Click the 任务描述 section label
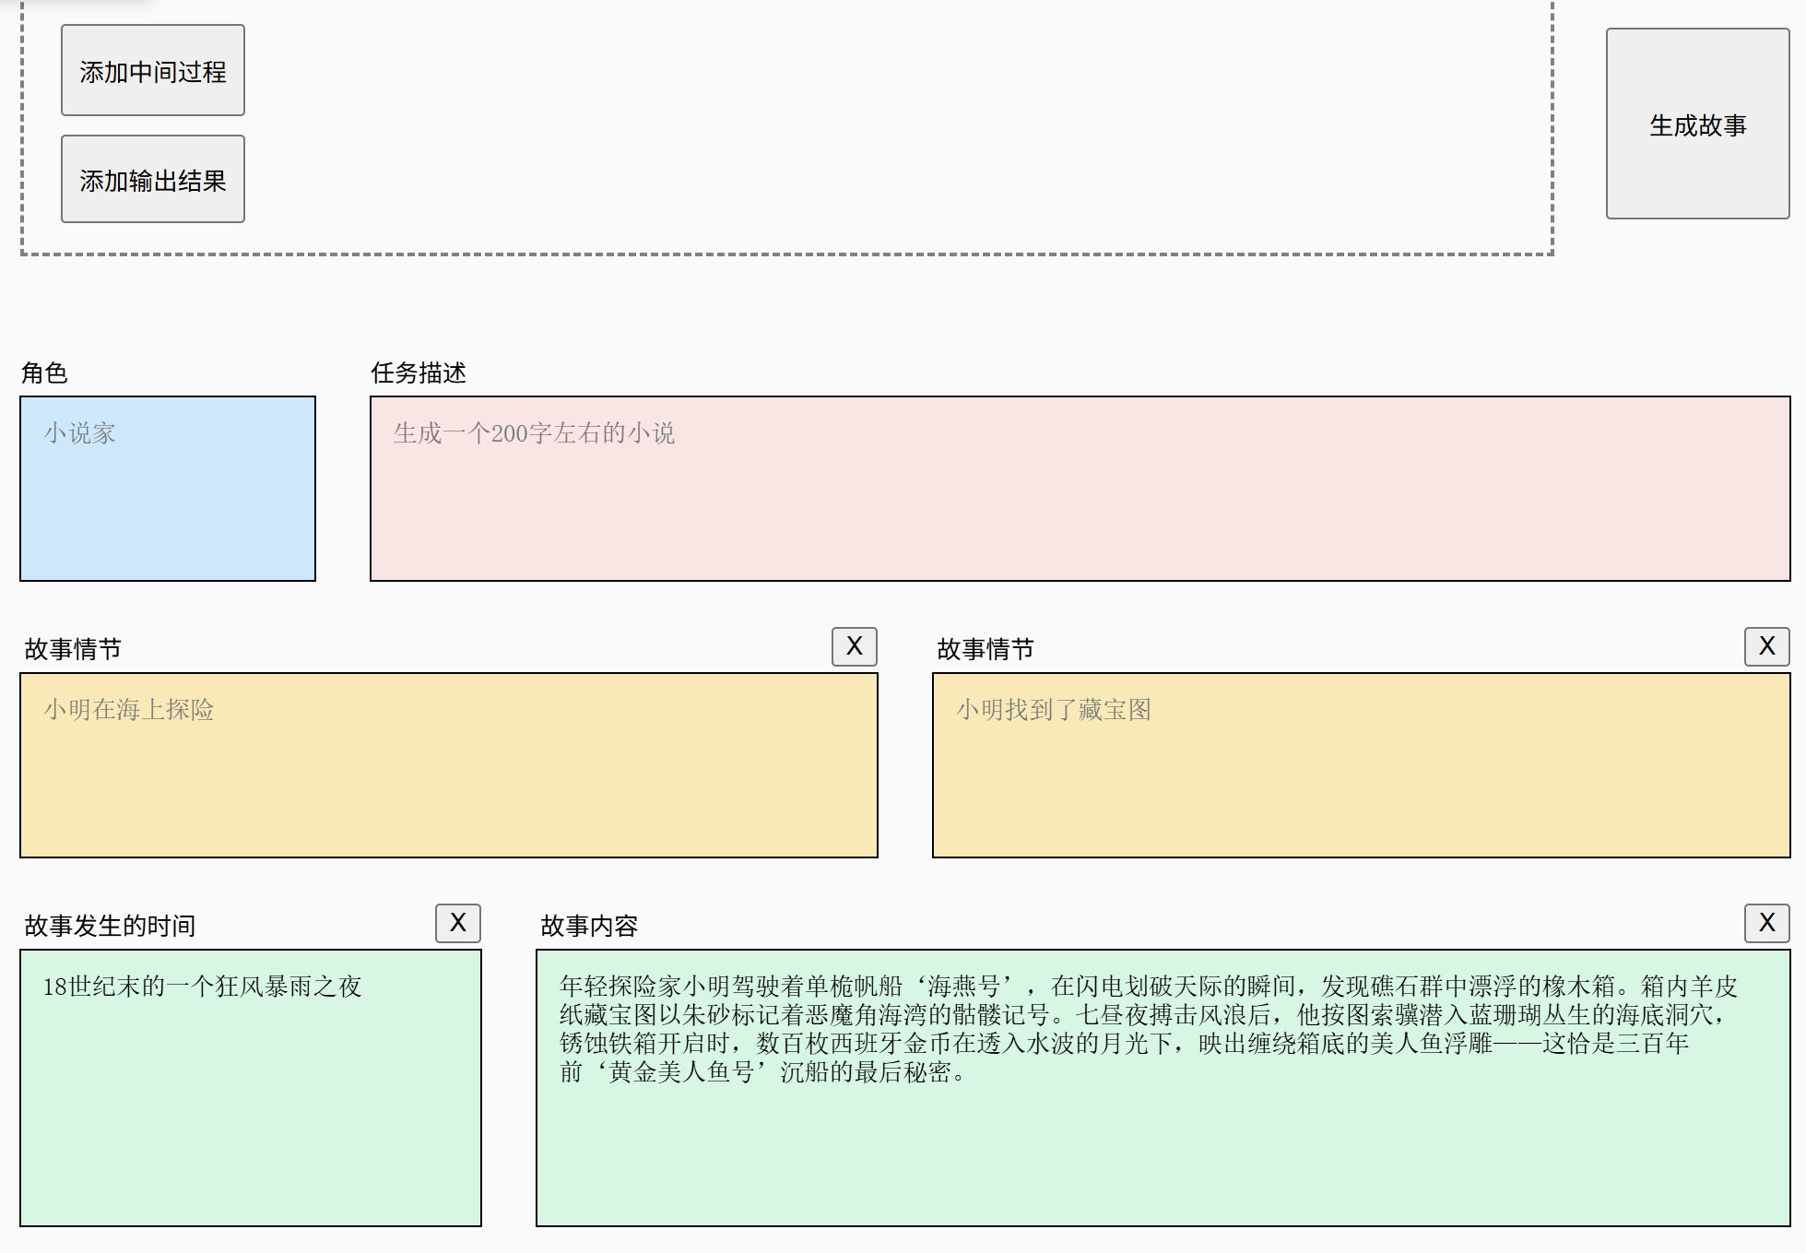 click(418, 373)
